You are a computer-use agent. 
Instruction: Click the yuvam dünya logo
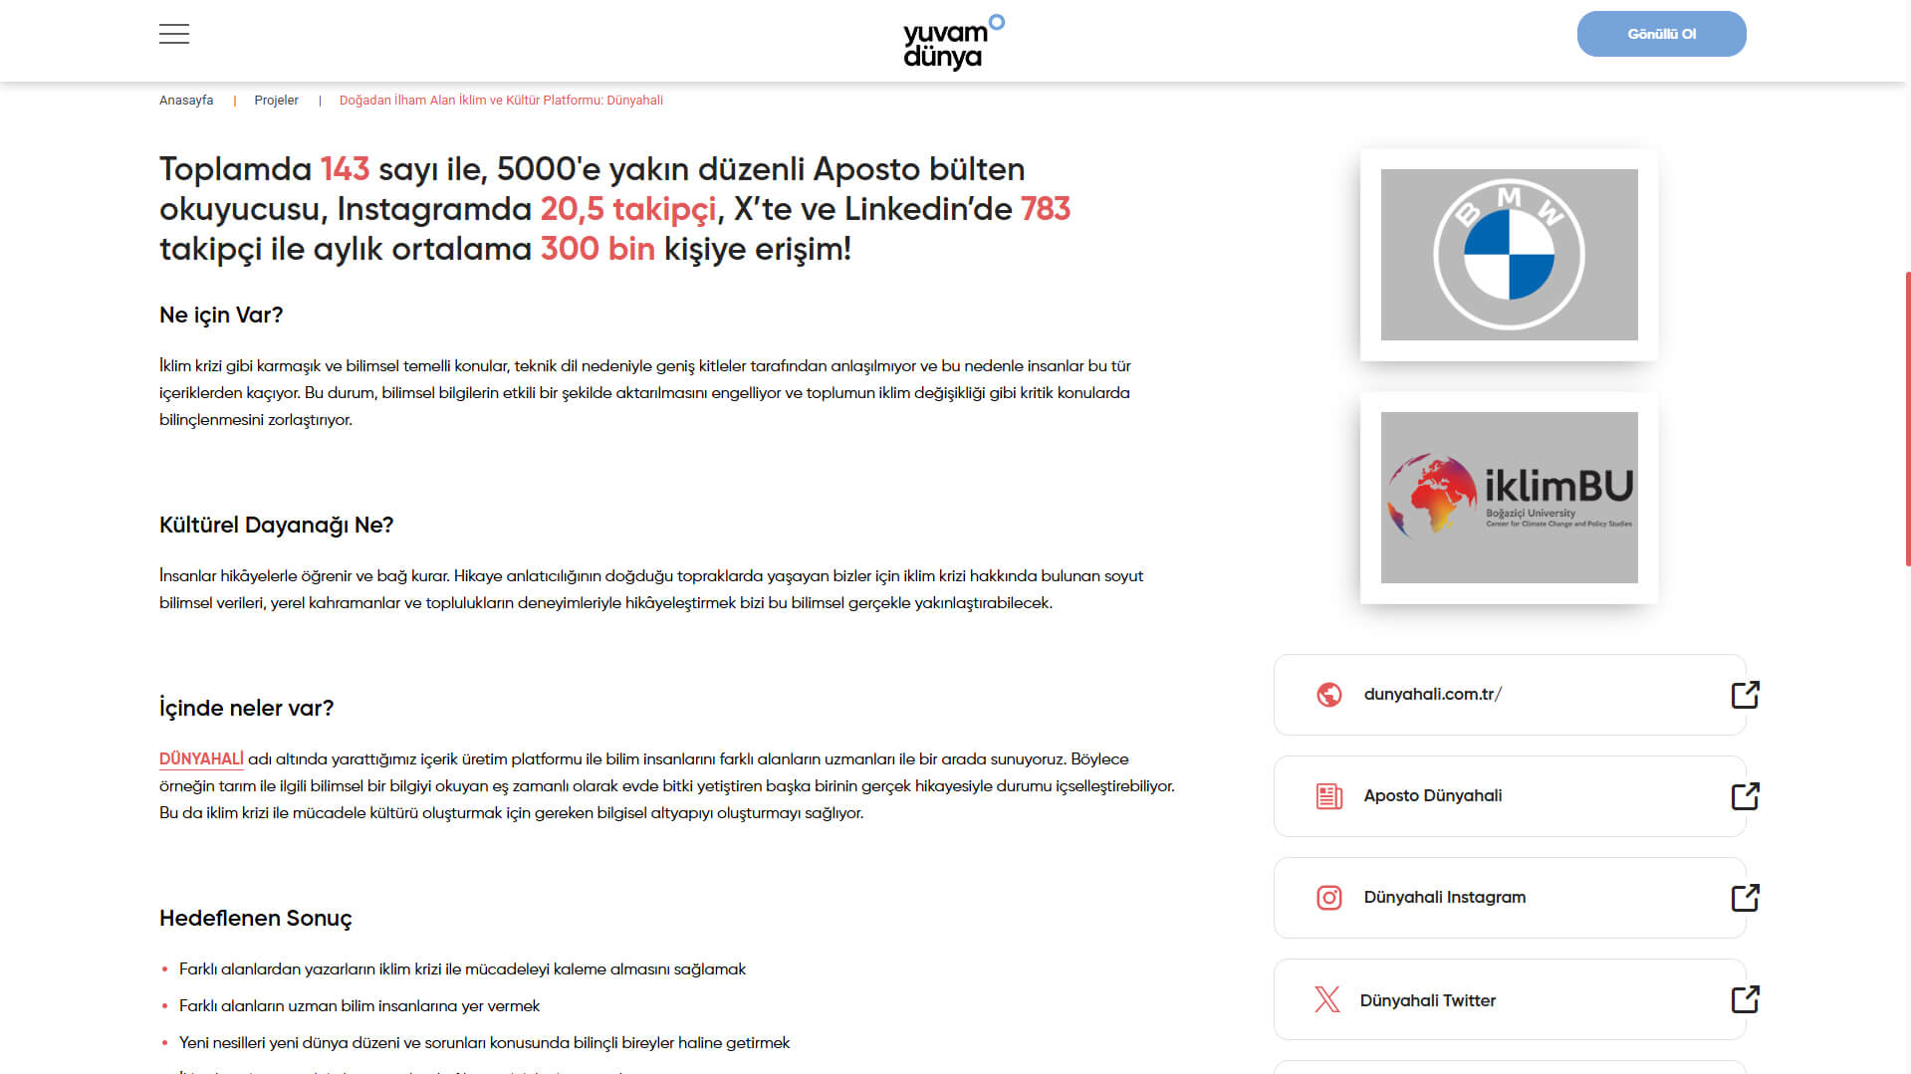click(953, 42)
